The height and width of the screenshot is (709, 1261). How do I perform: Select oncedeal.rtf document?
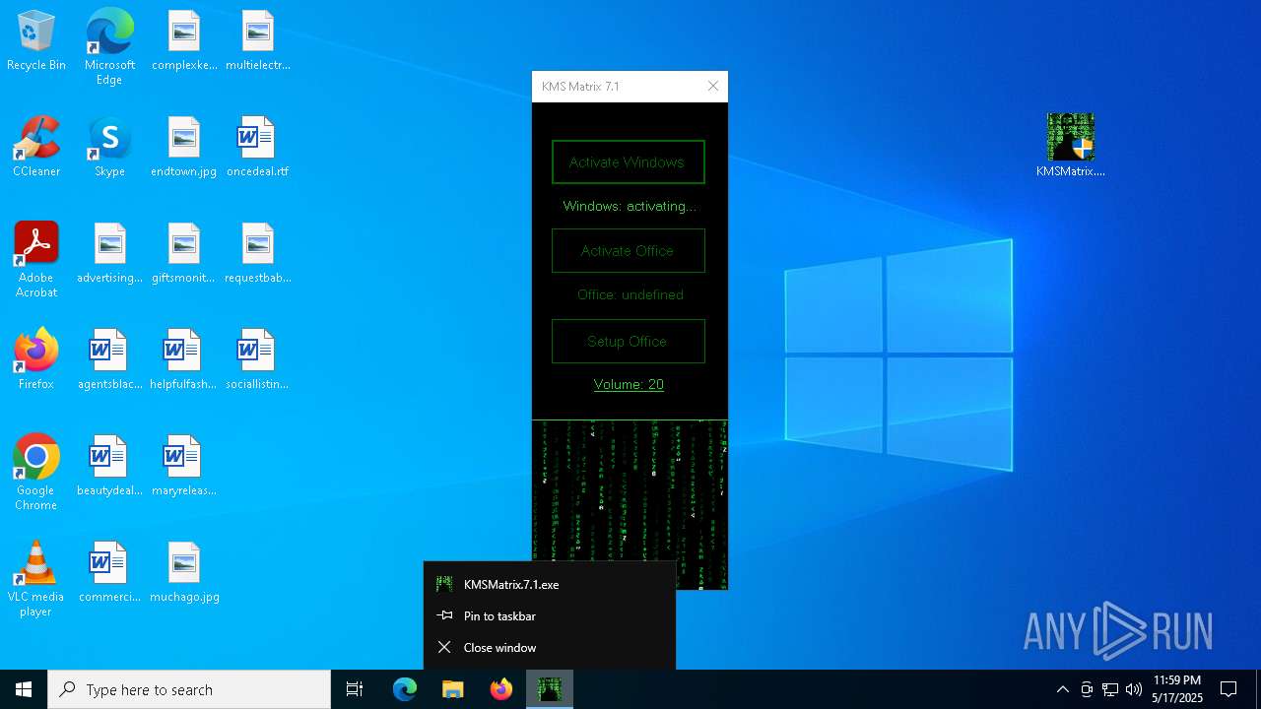pos(258,148)
